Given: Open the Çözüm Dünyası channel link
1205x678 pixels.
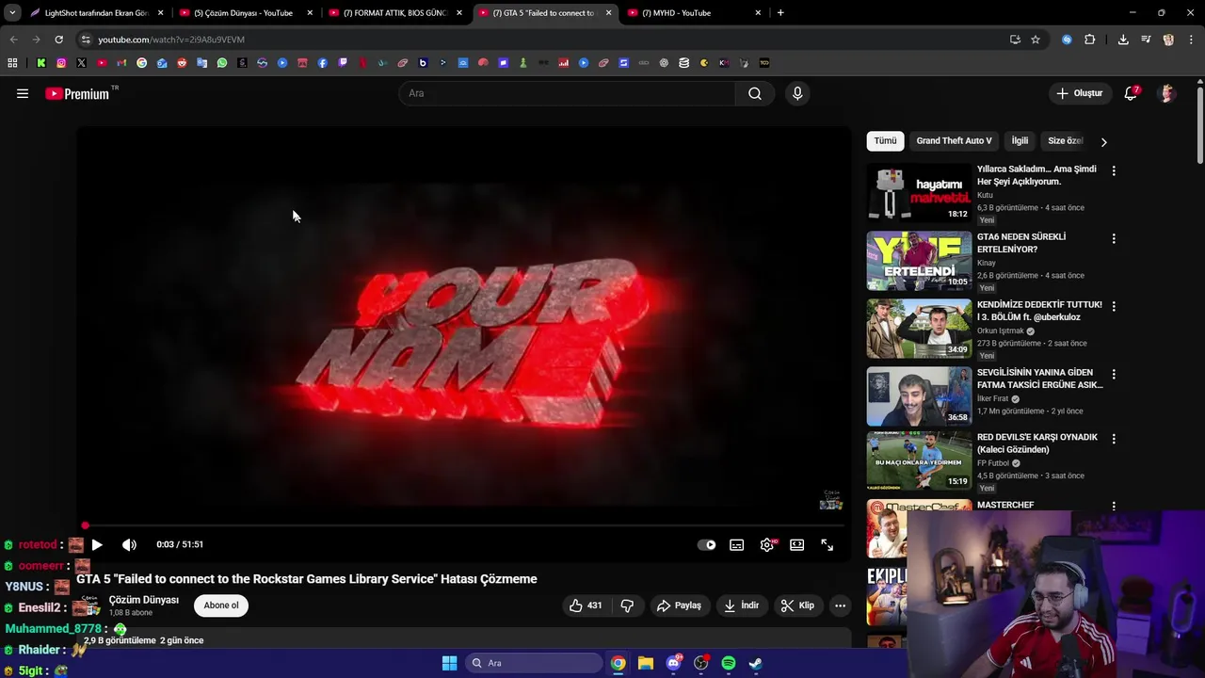Looking at the screenshot, I should [143, 600].
